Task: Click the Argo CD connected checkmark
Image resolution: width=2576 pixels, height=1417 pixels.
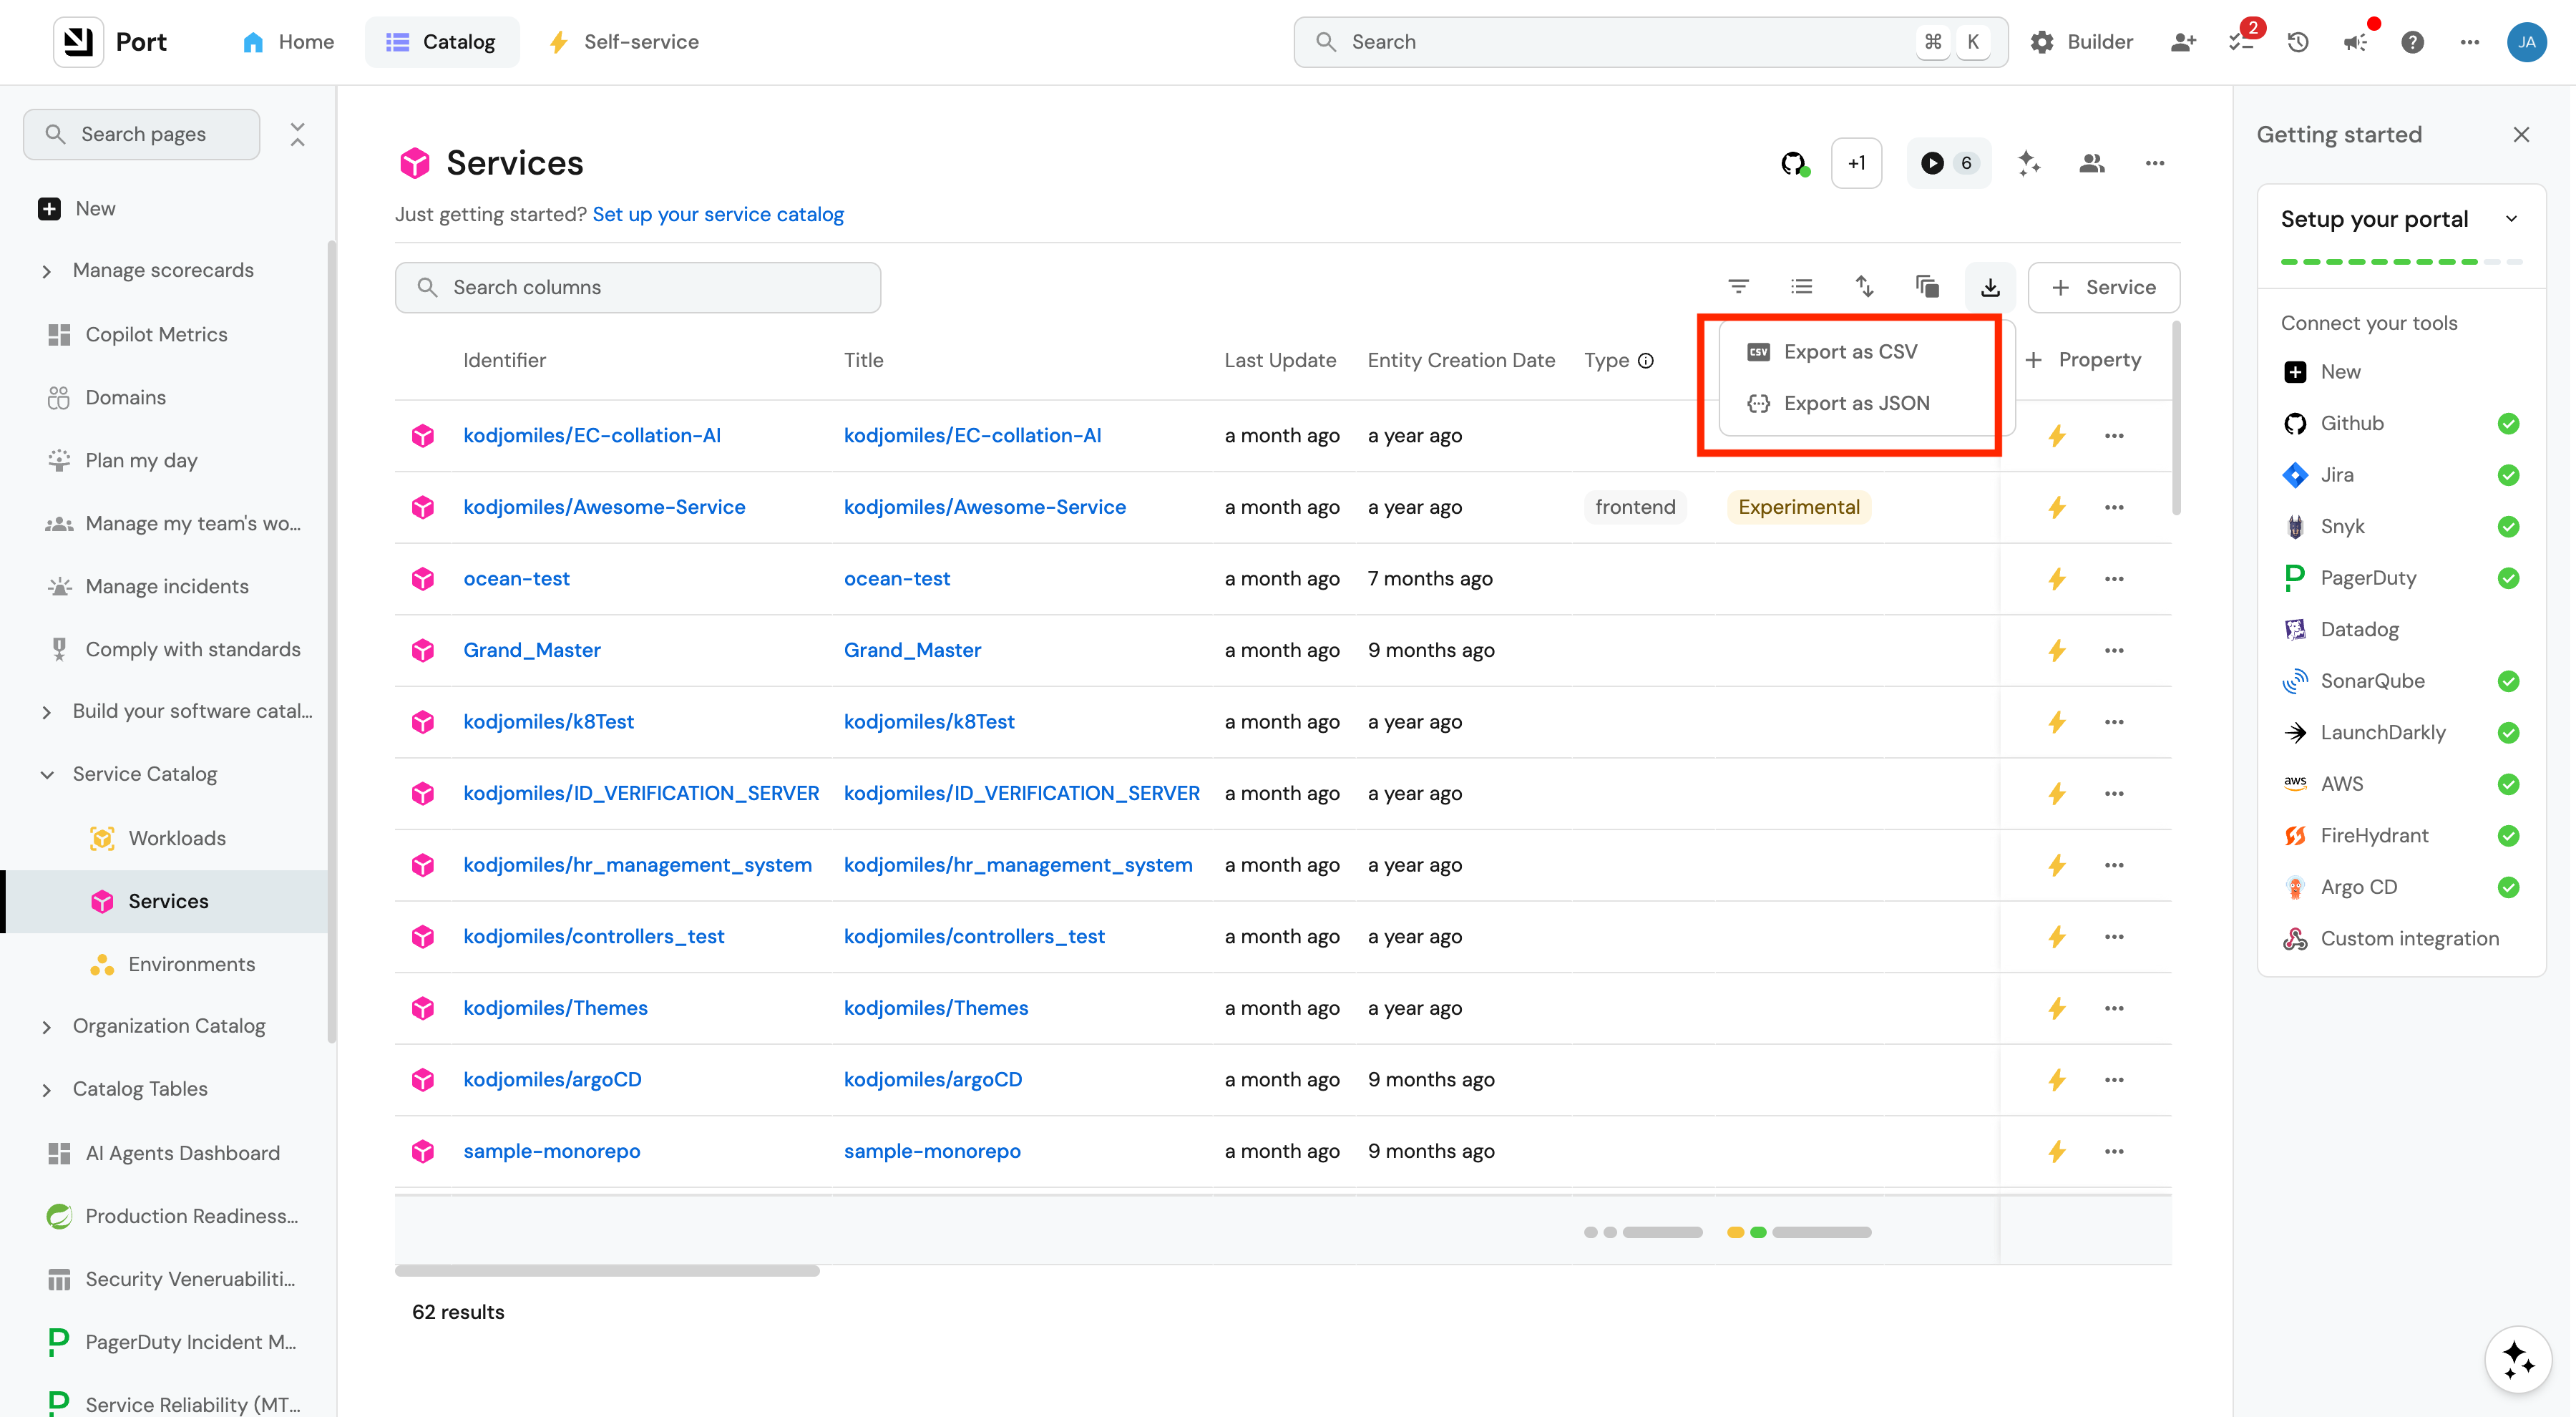Action: 2507,887
